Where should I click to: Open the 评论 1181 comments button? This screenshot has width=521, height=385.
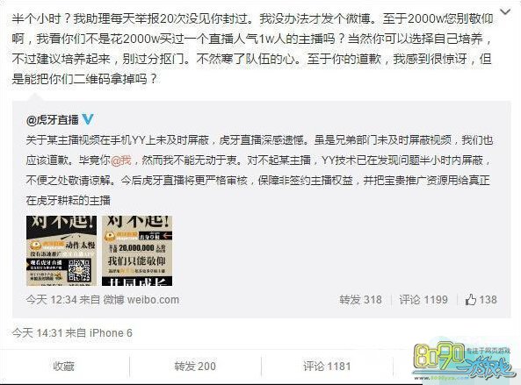click(327, 367)
